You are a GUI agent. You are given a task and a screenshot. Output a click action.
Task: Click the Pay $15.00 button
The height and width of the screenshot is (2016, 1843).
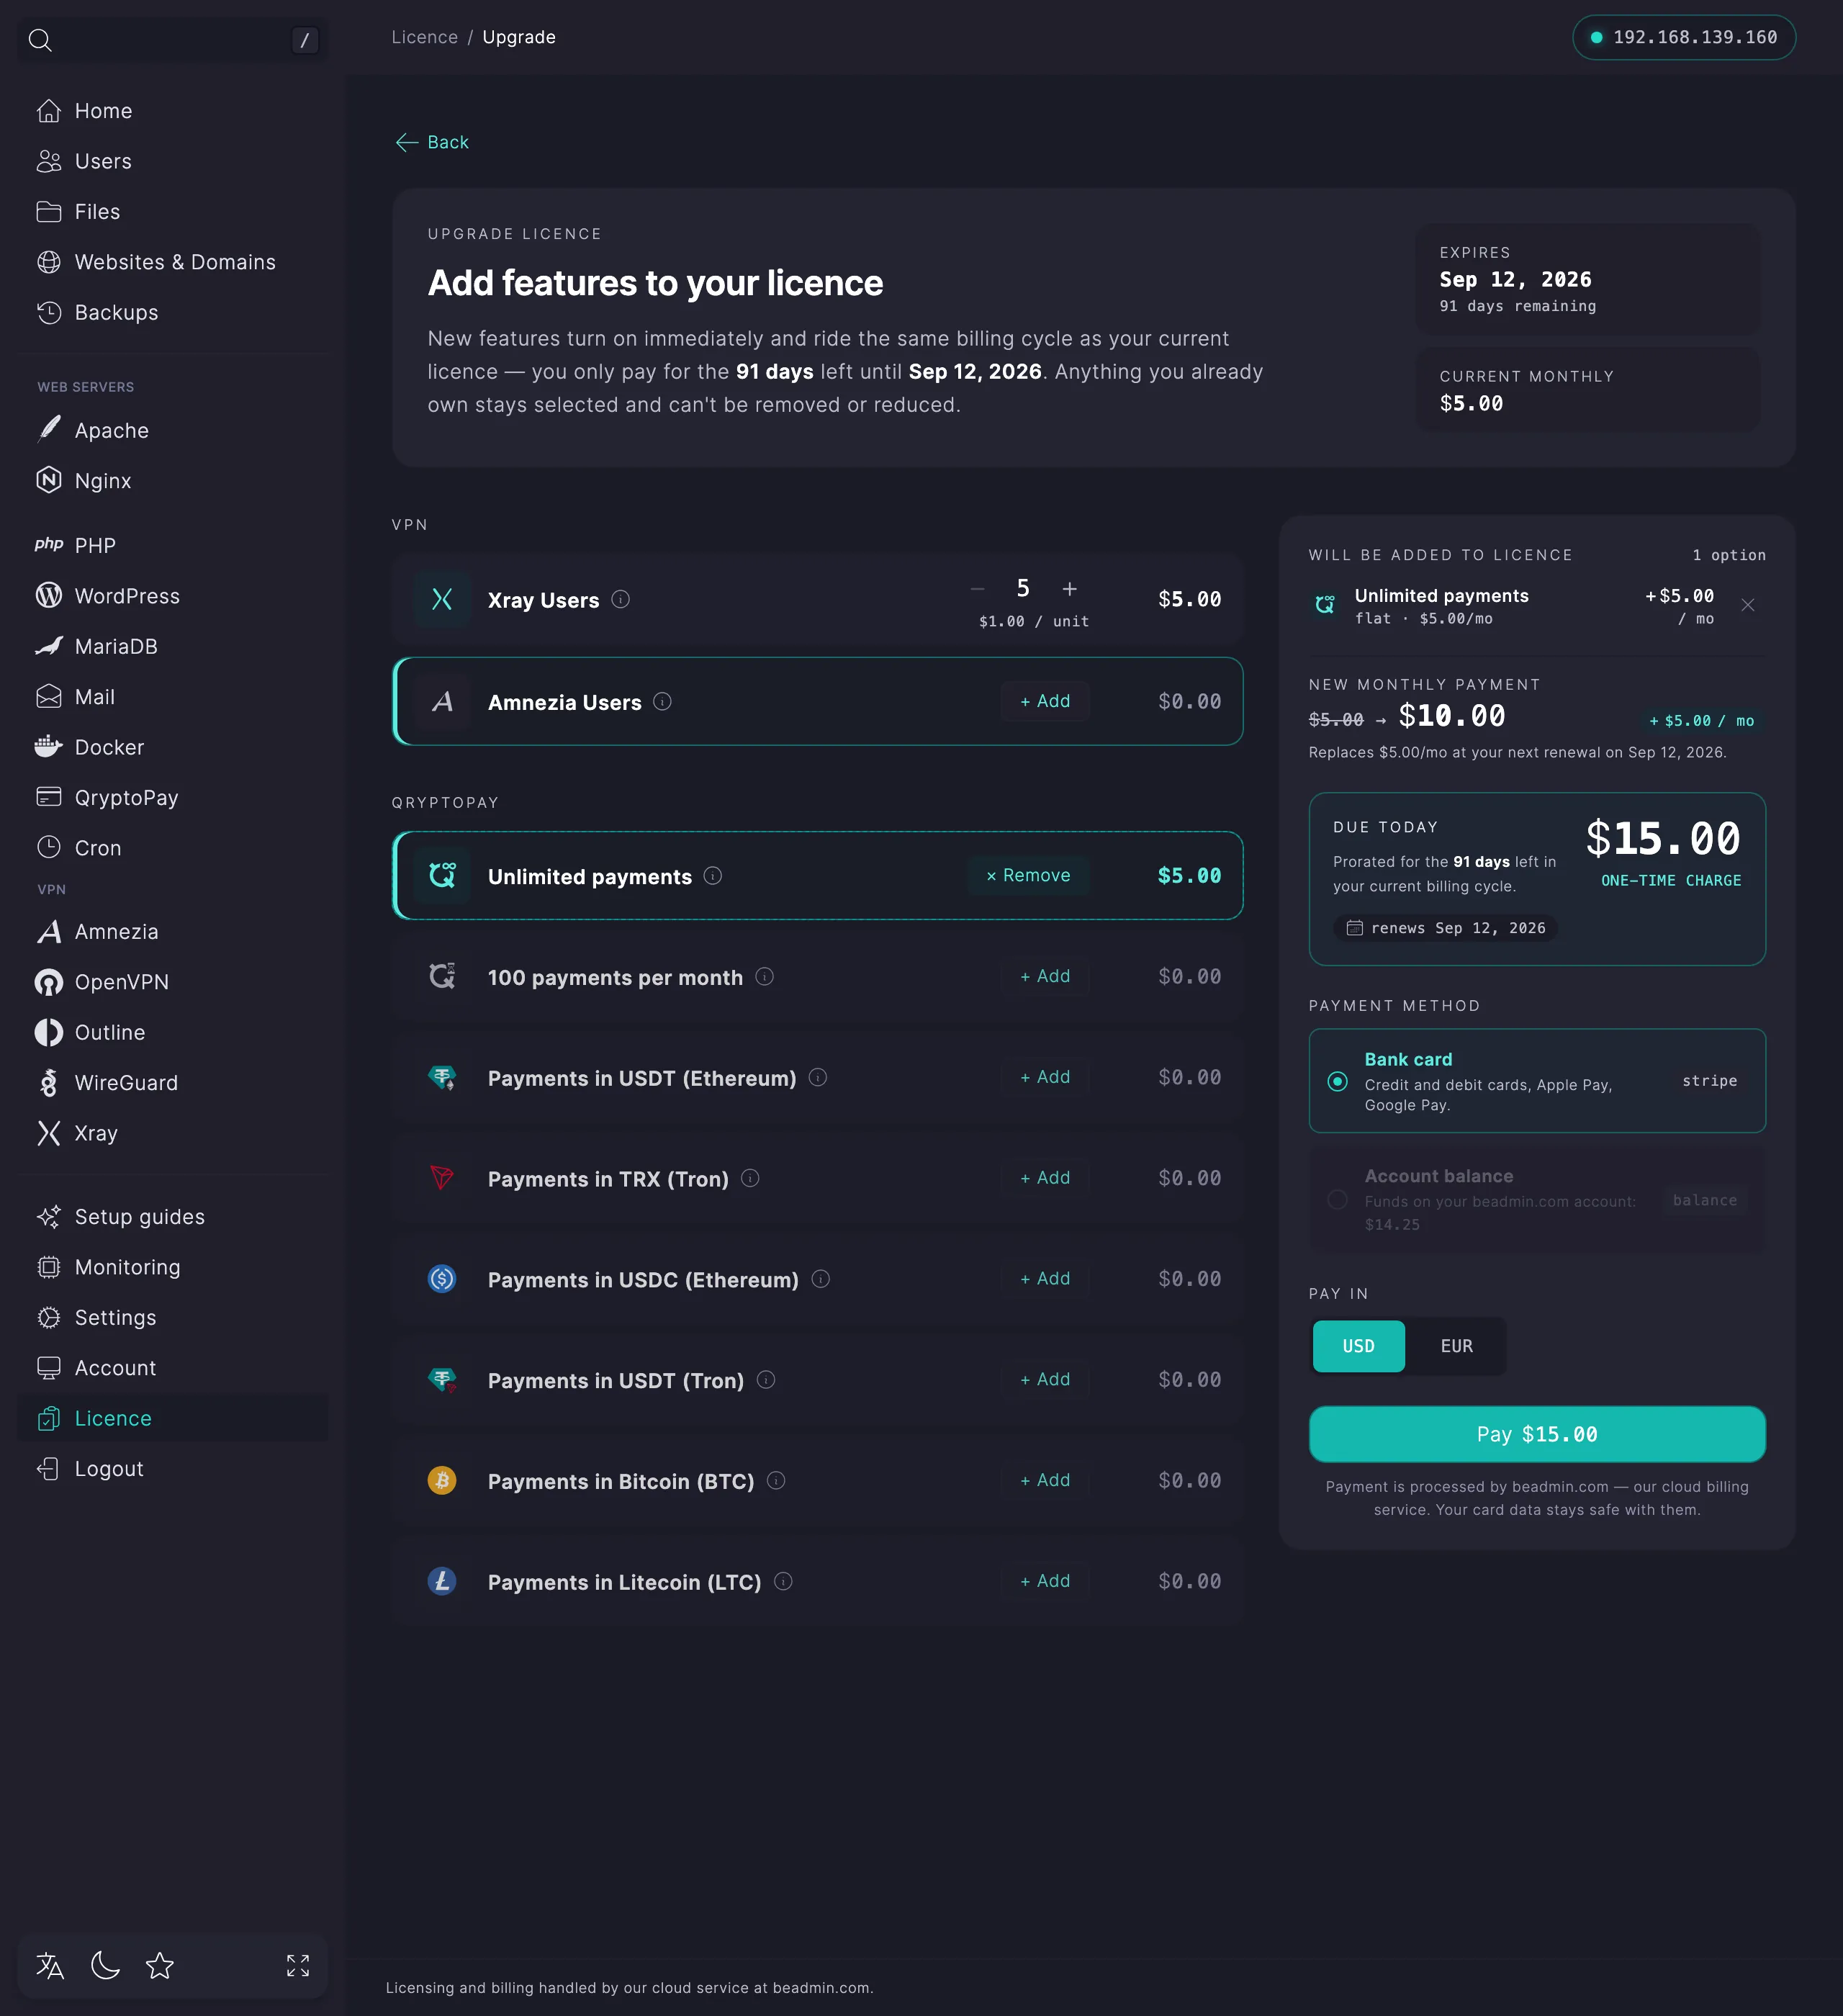pos(1537,1434)
